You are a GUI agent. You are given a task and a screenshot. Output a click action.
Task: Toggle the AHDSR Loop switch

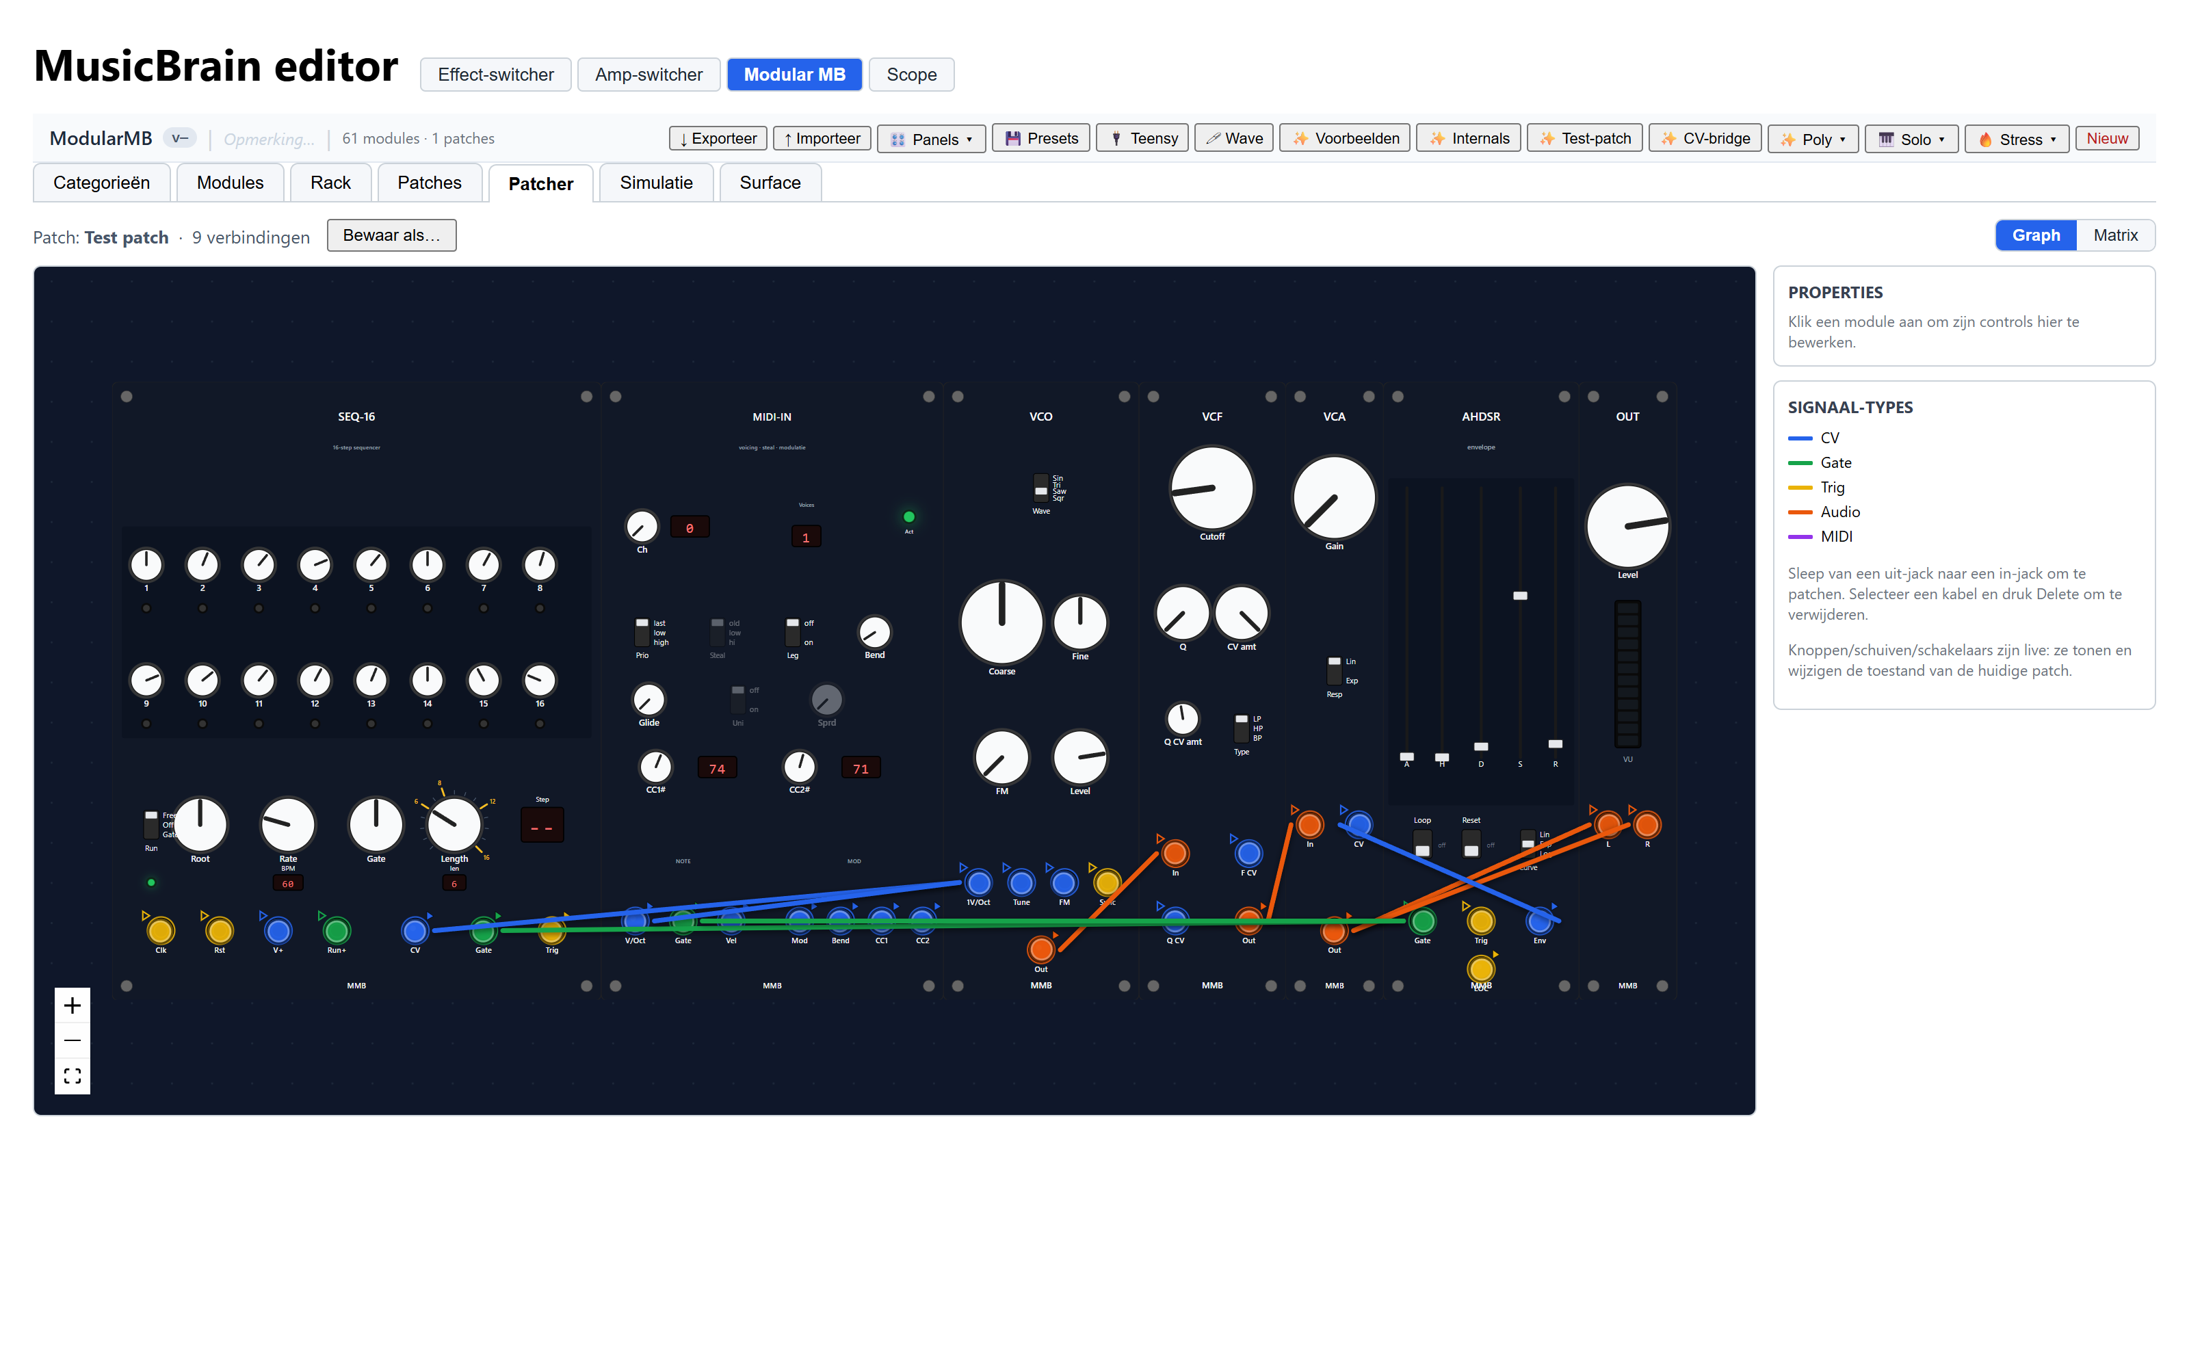pos(1422,844)
